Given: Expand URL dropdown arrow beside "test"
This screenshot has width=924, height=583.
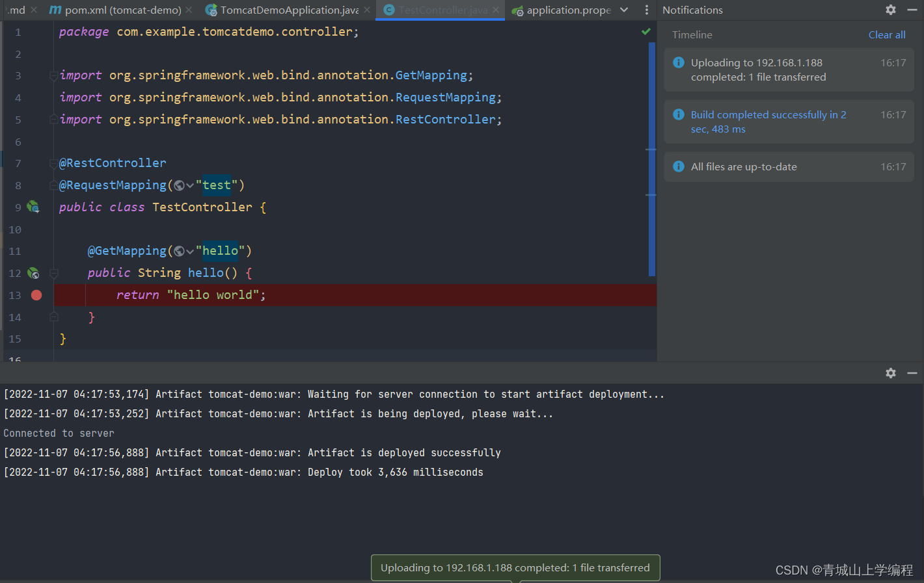Looking at the screenshot, I should pyautogui.click(x=190, y=186).
